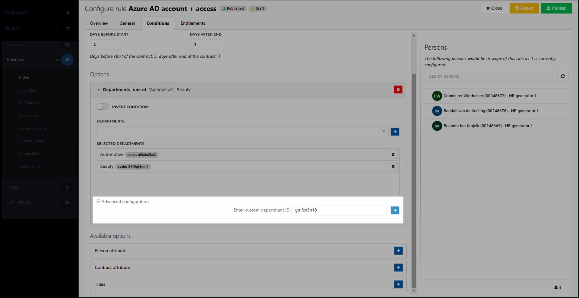Switch to the Entitlements tab
The image size is (579, 298).
pyautogui.click(x=193, y=23)
